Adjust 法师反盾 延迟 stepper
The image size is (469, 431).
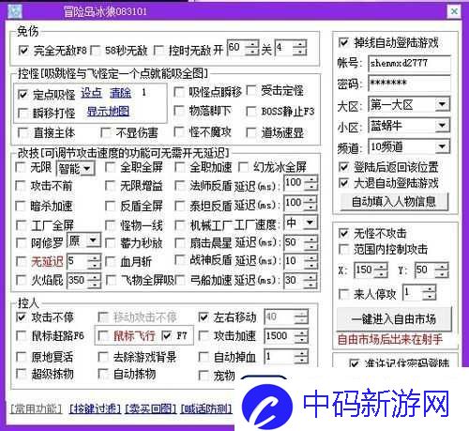311,182
